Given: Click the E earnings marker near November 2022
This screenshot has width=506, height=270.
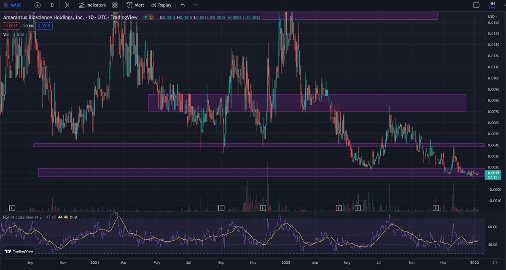Looking at the screenshot, I should [x=436, y=208].
